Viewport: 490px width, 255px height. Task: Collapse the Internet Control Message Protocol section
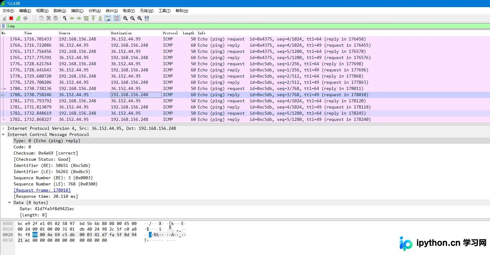3,134
